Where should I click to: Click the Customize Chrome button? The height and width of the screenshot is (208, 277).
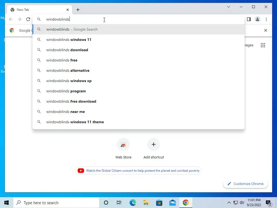[x=245, y=184]
